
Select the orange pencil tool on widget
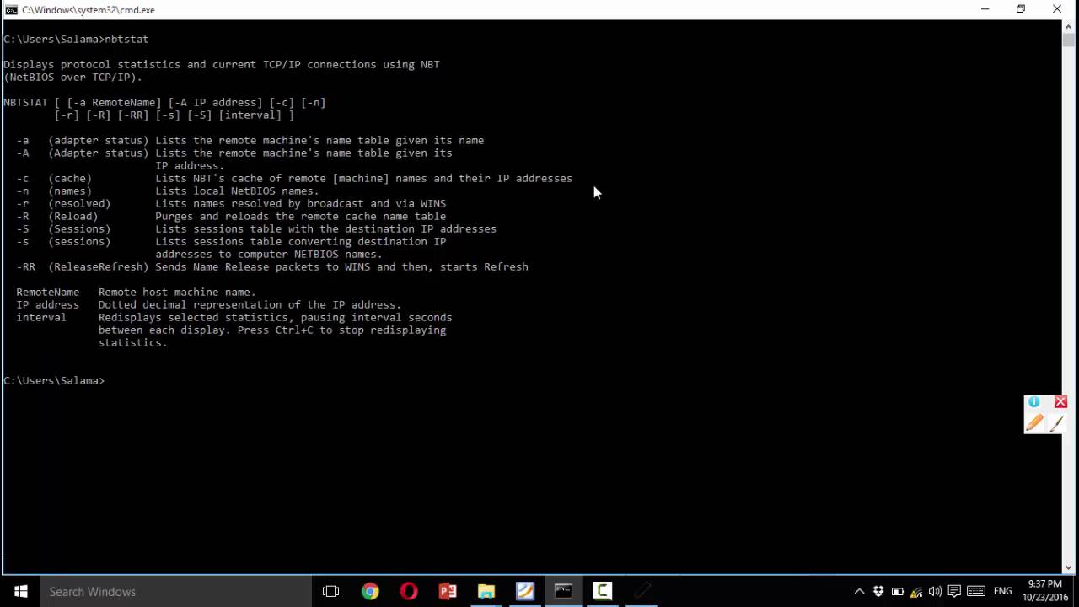tap(1034, 422)
